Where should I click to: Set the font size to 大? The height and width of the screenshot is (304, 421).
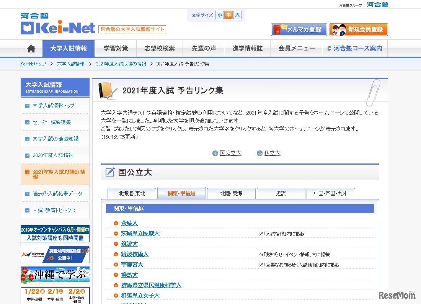[237, 14]
